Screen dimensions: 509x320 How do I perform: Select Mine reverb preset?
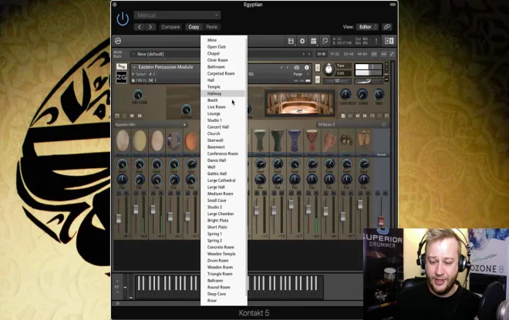click(212, 40)
